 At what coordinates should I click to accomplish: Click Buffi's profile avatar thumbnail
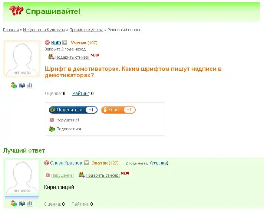(22, 58)
